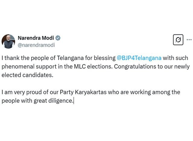Open the three-dot More options menu
The width and height of the screenshot is (193, 141).
pos(189,40)
